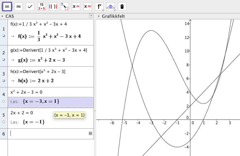This screenshot has height=156, width=240.
Task: Click input x² + 2x − 3 = 0
Action: tap(26, 92)
